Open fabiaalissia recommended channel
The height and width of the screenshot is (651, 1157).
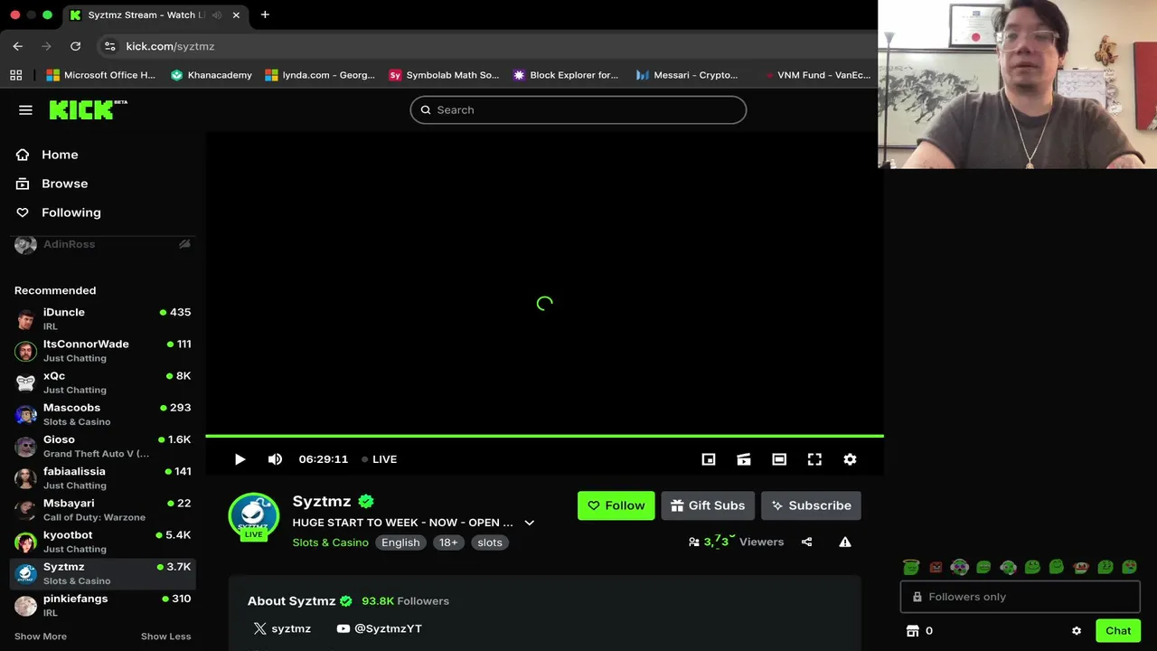click(104, 477)
